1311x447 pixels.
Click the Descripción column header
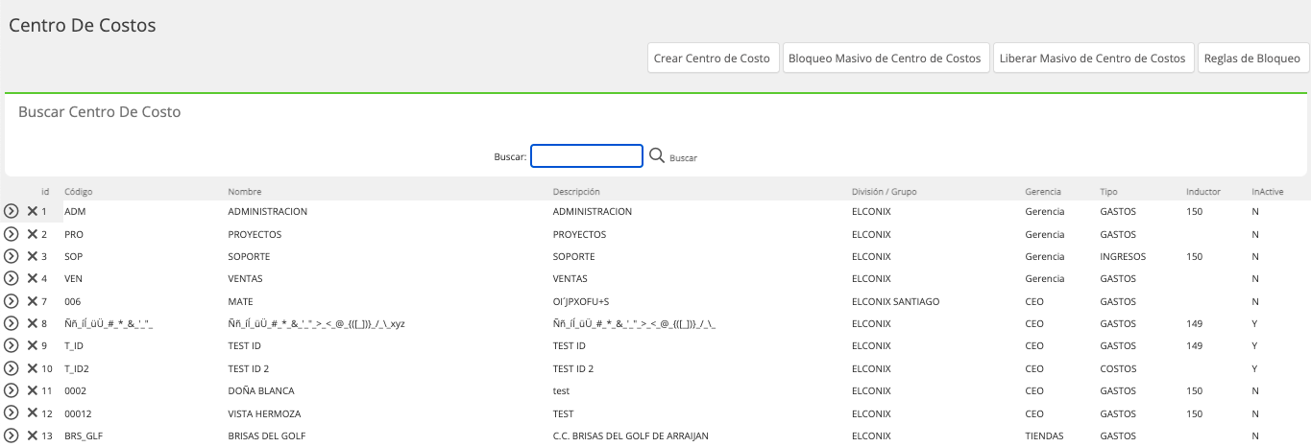576,192
